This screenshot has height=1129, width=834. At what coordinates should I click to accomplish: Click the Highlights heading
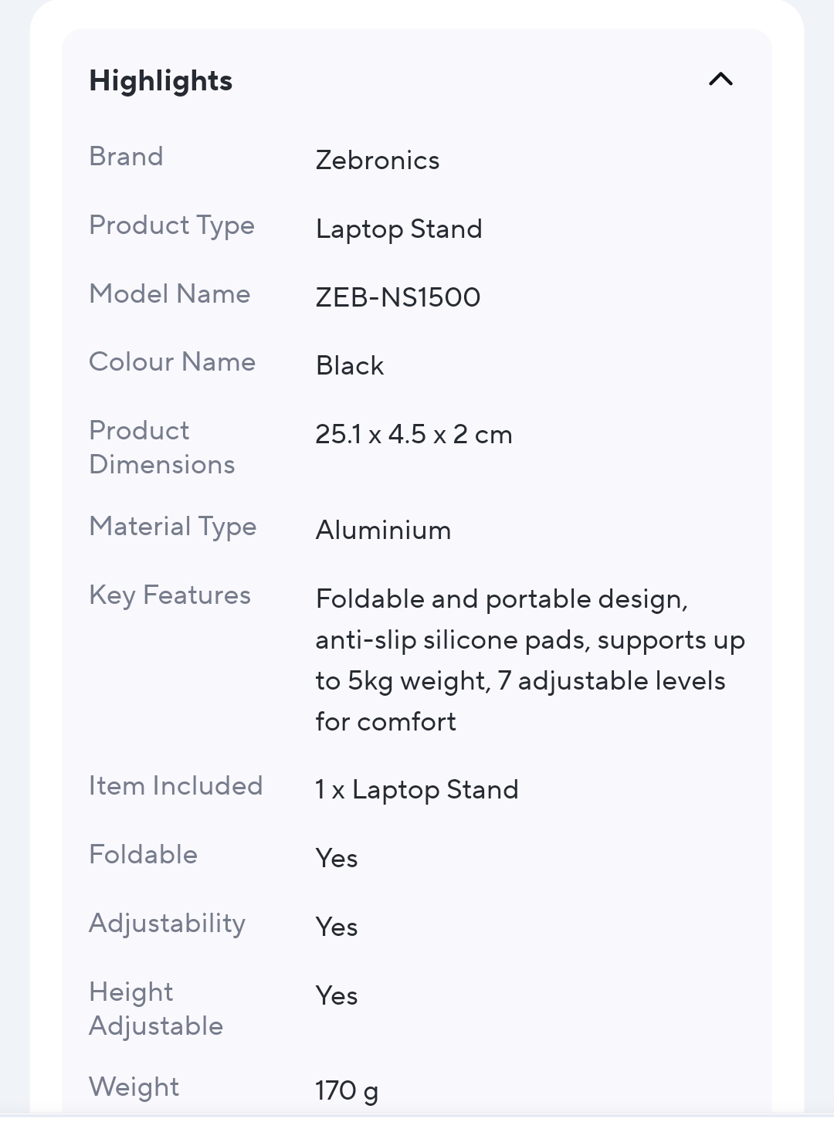pos(161,81)
